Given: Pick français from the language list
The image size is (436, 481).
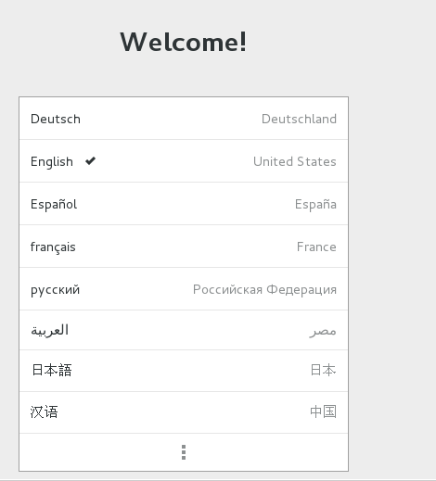Looking at the screenshot, I should pyautogui.click(x=184, y=247).
